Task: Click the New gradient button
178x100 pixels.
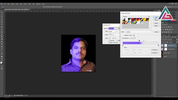Action: click(x=156, y=32)
